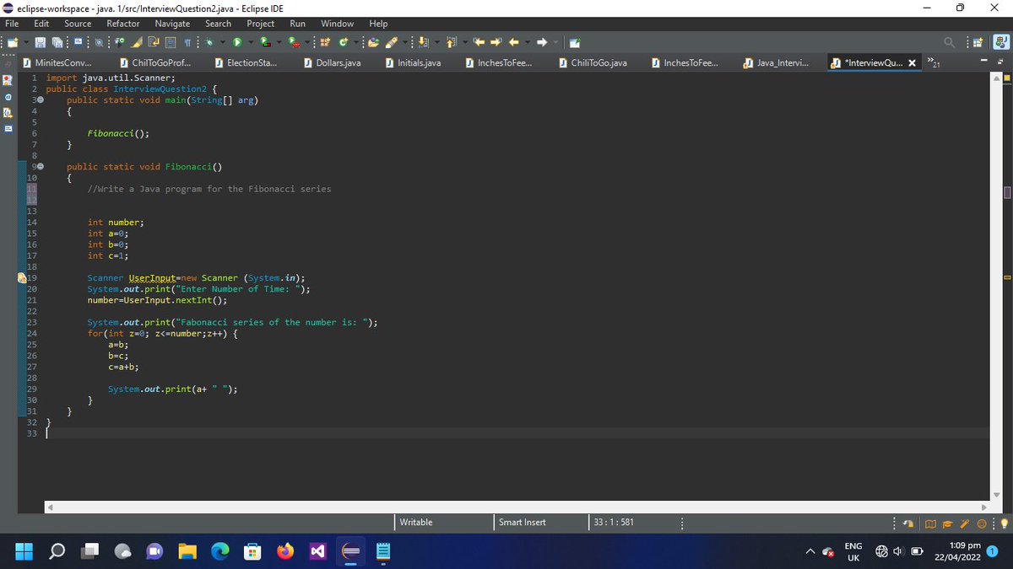Click the Save toolbar icon
The width and height of the screenshot is (1013, 569).
[x=41, y=42]
